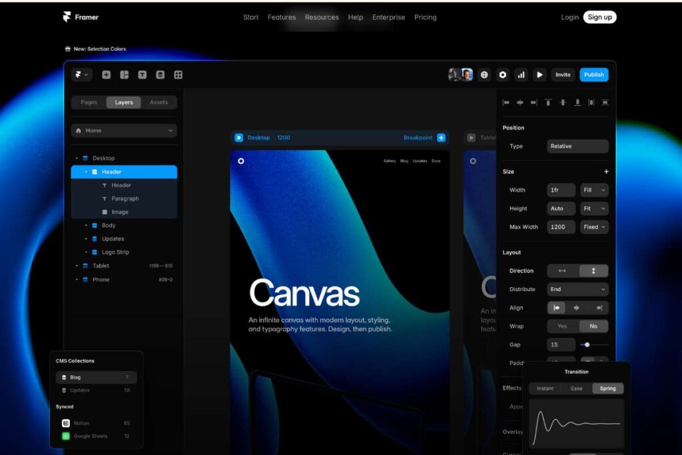This screenshot has width=682, height=455.
Task: Click the plus icon in the Size section
Action: coord(606,172)
